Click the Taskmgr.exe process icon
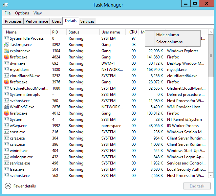Screen dimensions: 216x196 (x=6, y=45)
